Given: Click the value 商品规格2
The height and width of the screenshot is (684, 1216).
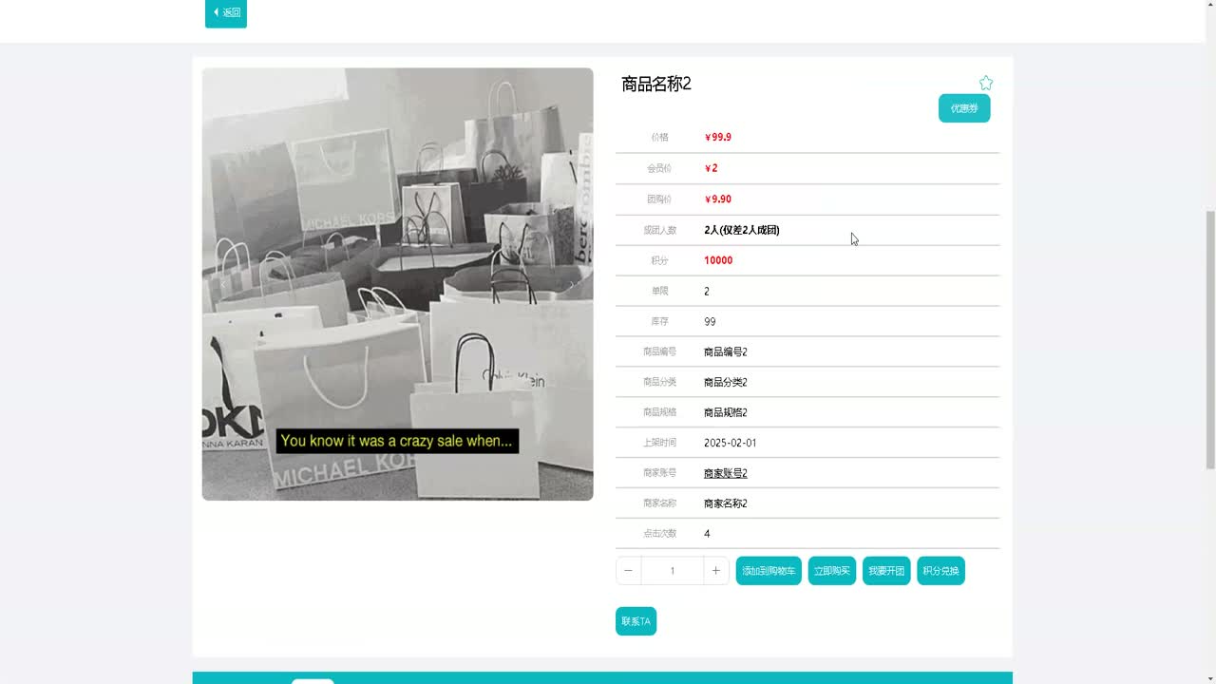Looking at the screenshot, I should tap(726, 413).
